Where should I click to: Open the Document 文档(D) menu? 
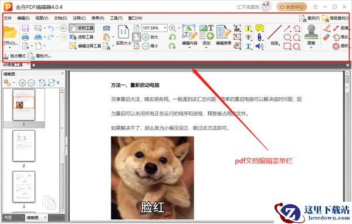[60, 18]
